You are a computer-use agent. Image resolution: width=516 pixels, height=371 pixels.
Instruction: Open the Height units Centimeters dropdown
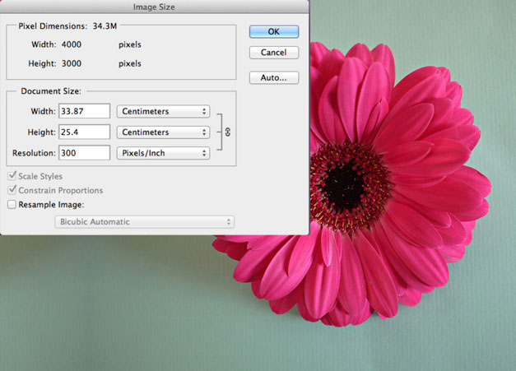pos(163,132)
